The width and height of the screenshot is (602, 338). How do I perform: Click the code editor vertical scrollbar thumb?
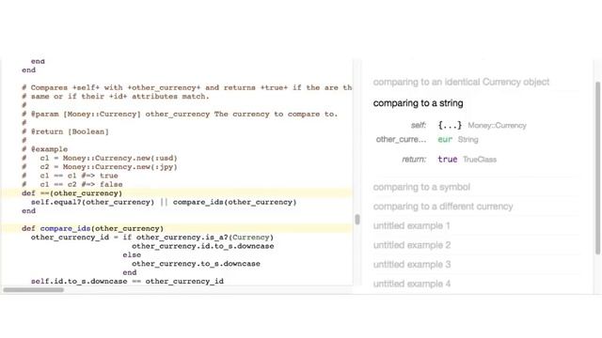[357, 219]
